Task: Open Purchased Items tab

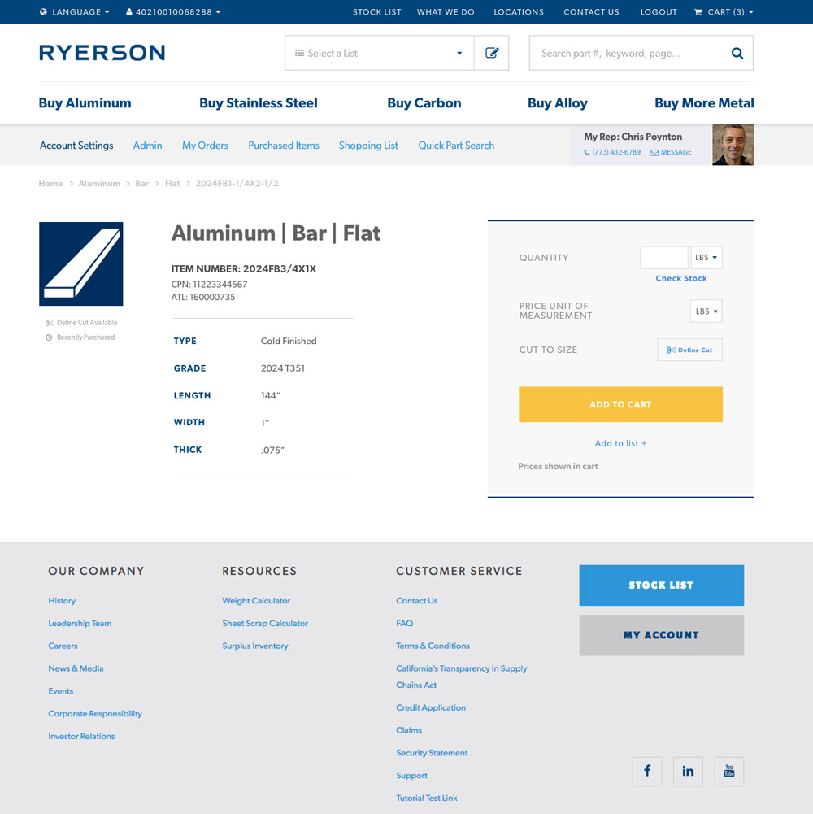Action: (284, 146)
